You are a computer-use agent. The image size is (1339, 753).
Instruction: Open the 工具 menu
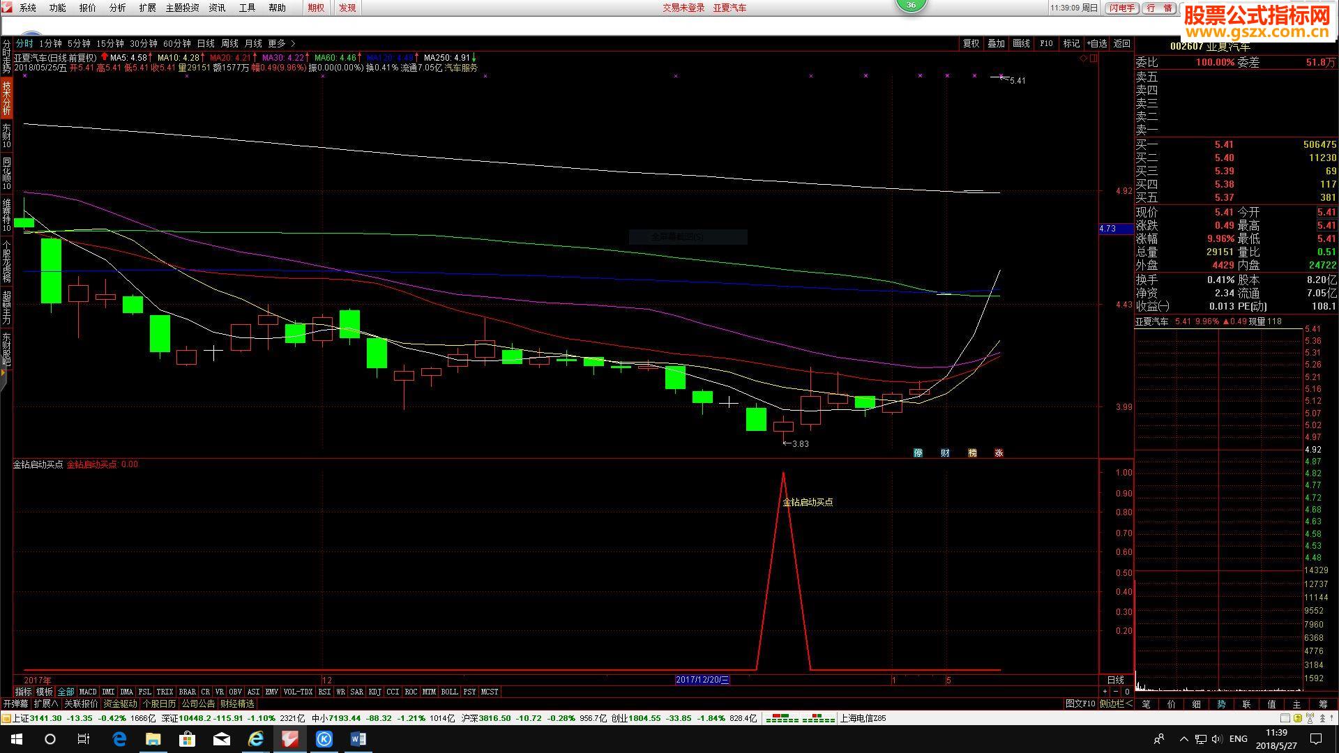coord(247,8)
